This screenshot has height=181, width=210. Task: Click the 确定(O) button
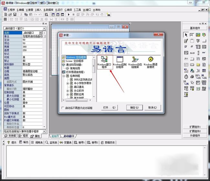134,108
